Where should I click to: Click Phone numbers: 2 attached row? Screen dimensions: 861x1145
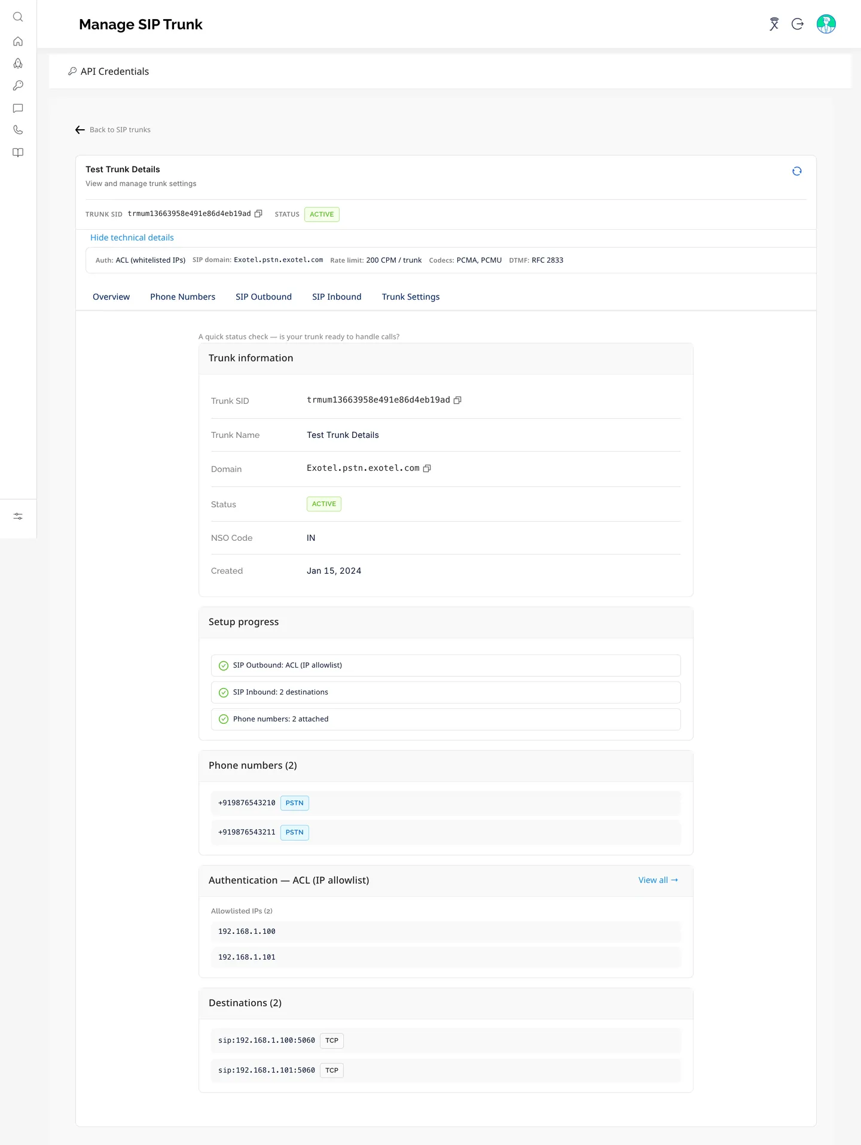coord(445,719)
